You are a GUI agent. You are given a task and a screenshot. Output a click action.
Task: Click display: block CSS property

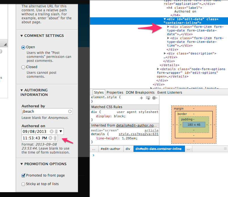tap(111, 116)
